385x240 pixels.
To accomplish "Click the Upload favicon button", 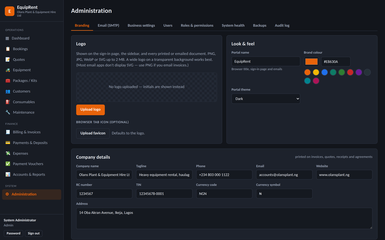I will (x=93, y=133).
